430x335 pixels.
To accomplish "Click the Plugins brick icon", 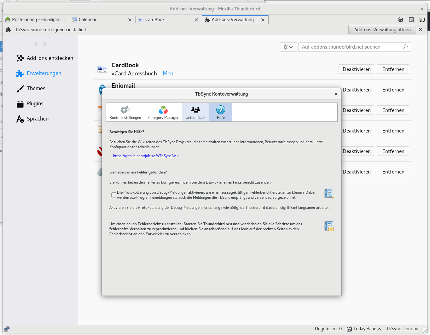I will click(20, 104).
